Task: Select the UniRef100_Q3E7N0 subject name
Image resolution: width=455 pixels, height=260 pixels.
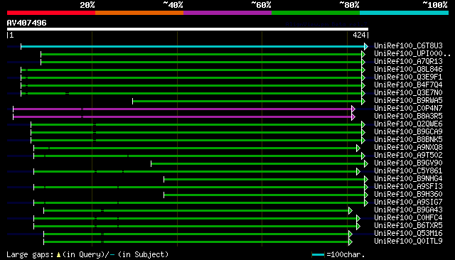Action: tap(408, 93)
